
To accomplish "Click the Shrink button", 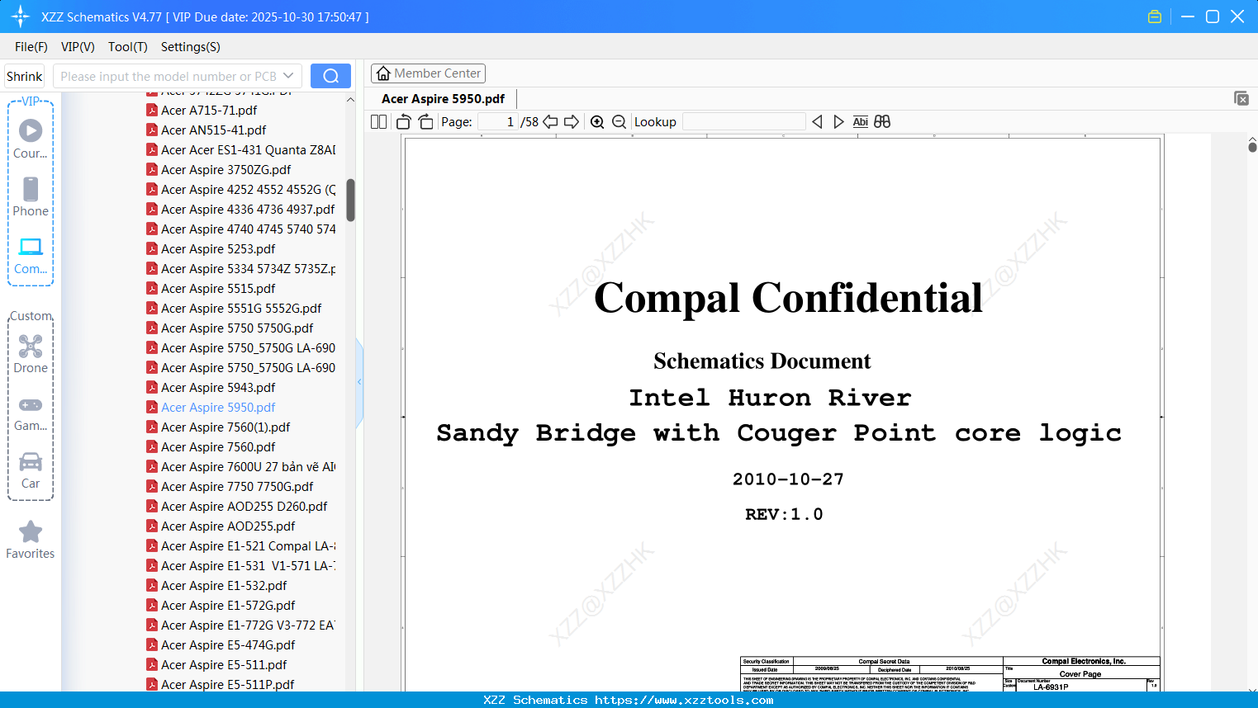I will tap(25, 76).
